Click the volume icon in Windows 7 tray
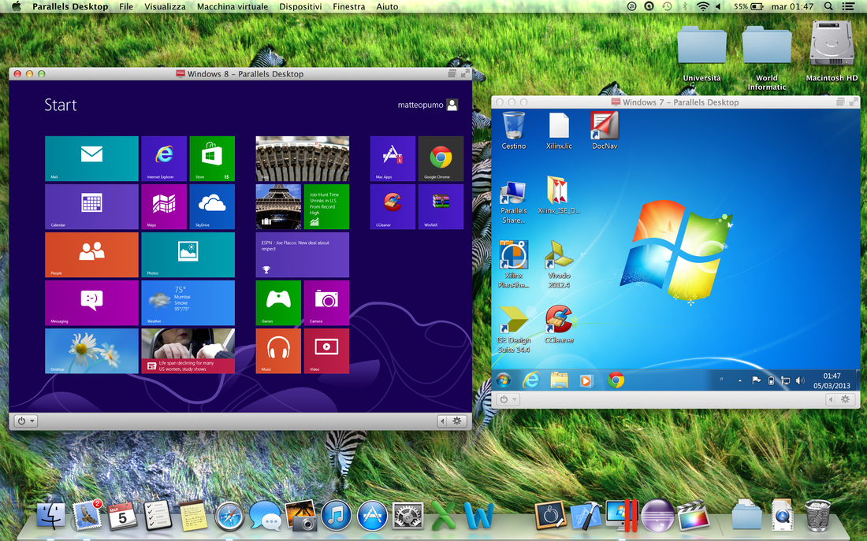Image resolution: width=867 pixels, height=541 pixels. 799,380
